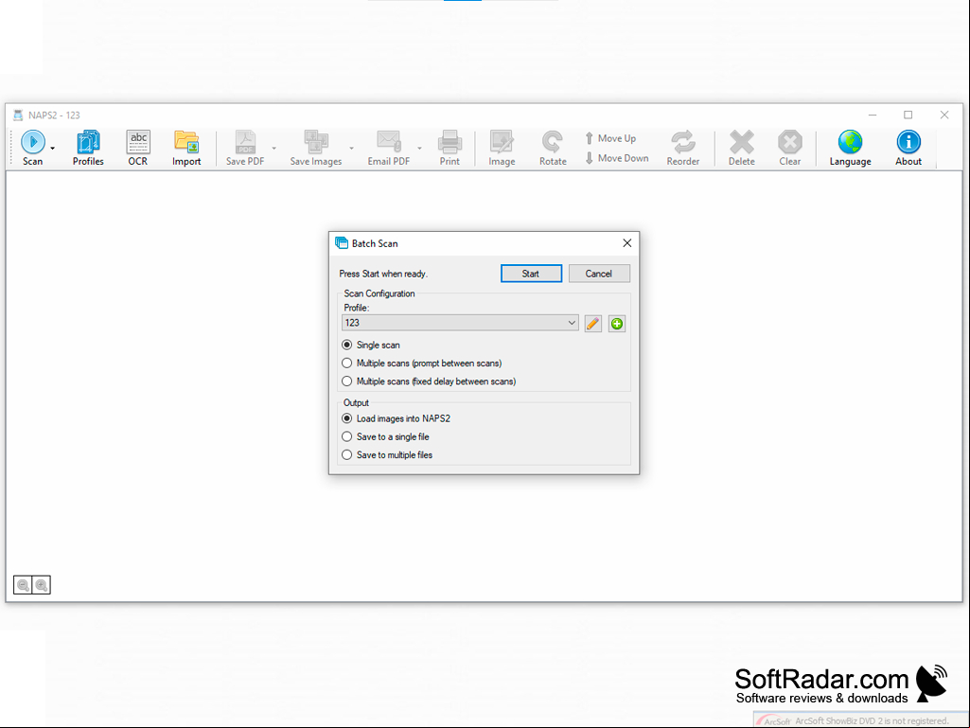Zoom in using the magnifier plus icon
Screen dimensions: 970x728
pos(42,585)
